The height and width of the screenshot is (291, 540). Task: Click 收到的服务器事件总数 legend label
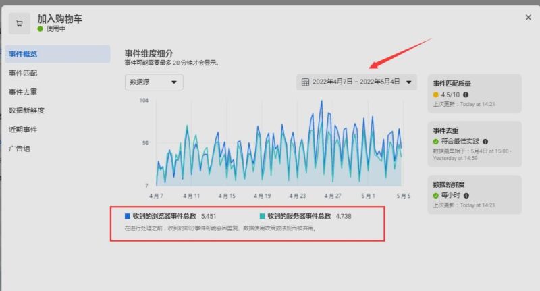click(299, 216)
